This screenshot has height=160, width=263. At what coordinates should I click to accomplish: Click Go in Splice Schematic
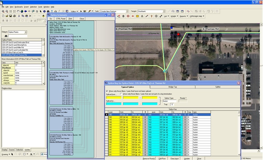click(x=51, y=19)
